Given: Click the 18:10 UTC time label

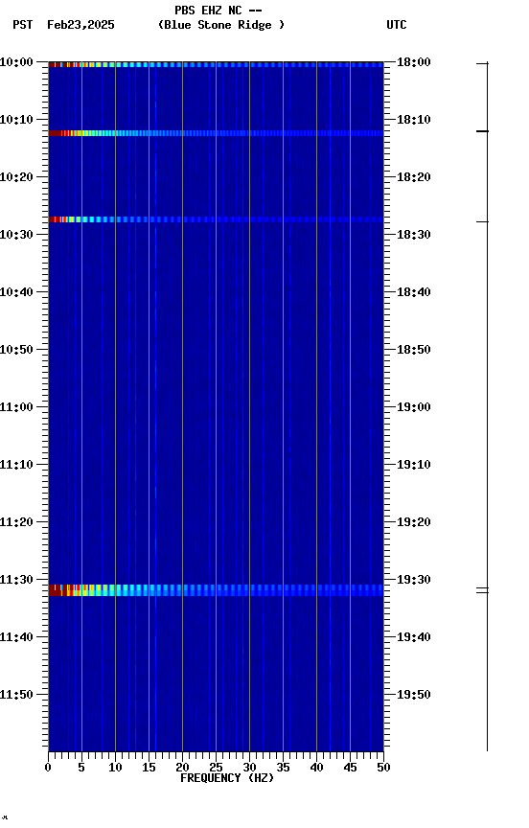Looking at the screenshot, I should [x=414, y=120].
